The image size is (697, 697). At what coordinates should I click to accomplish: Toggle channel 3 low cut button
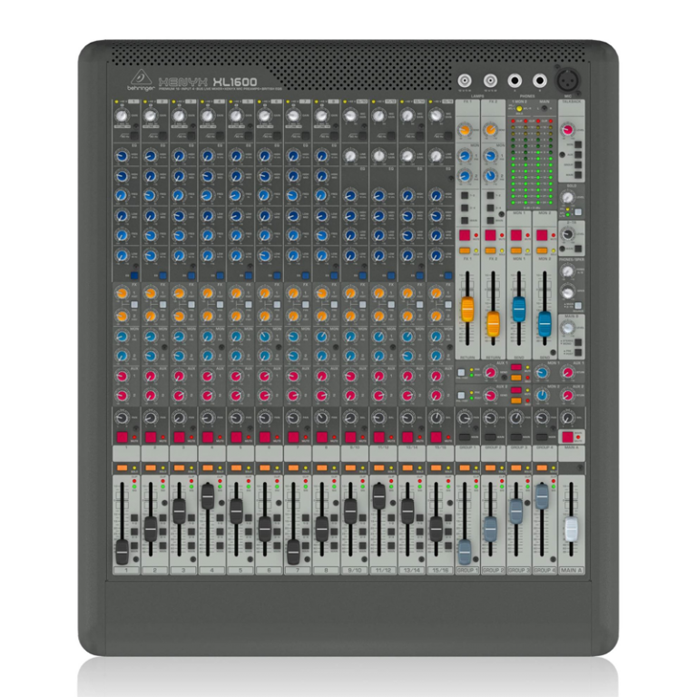point(191,135)
